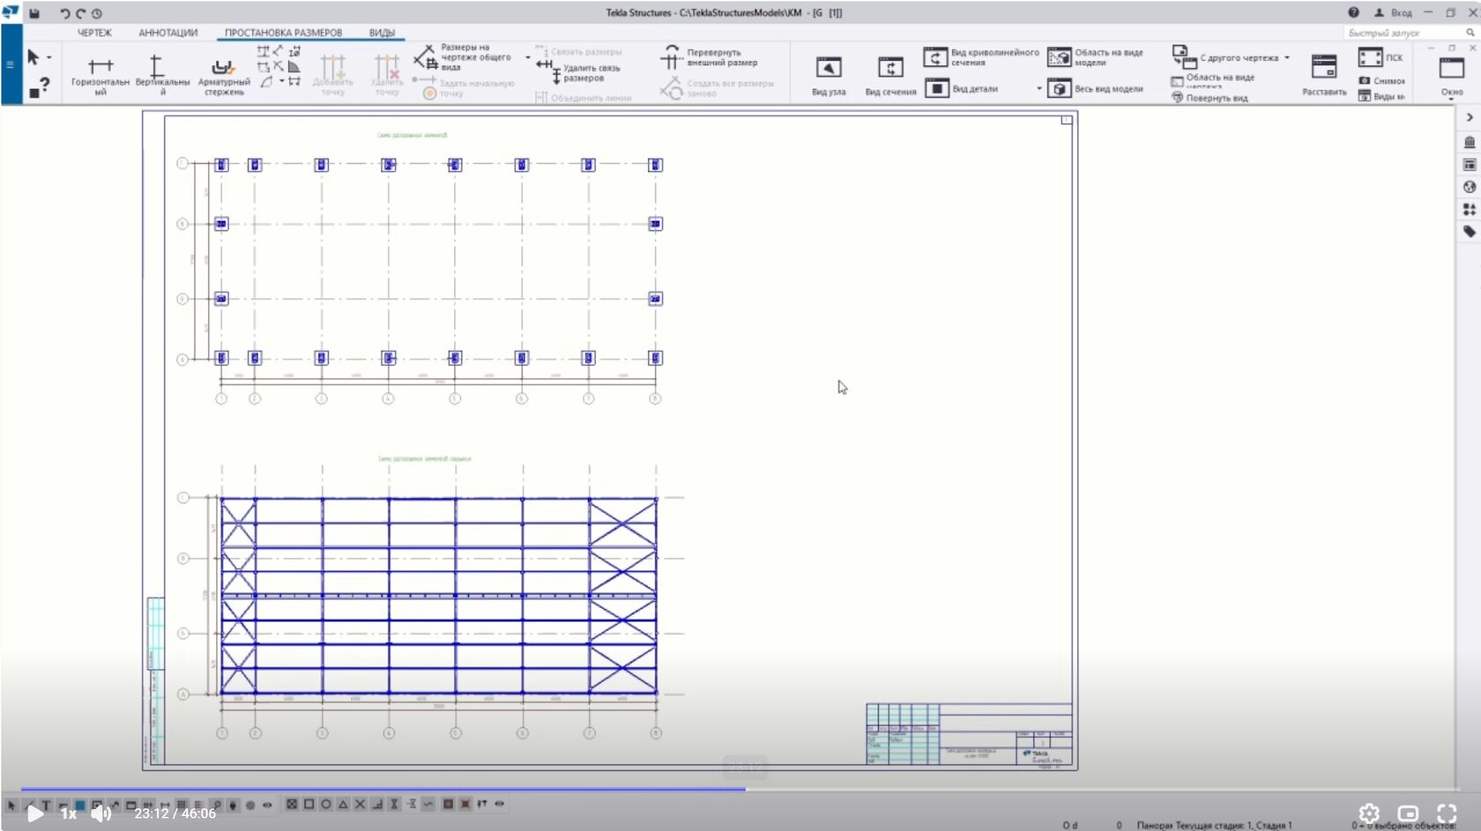Expand the С другого чертежа dropdown arrow
Image resolution: width=1481 pixels, height=831 pixels.
click(1287, 58)
